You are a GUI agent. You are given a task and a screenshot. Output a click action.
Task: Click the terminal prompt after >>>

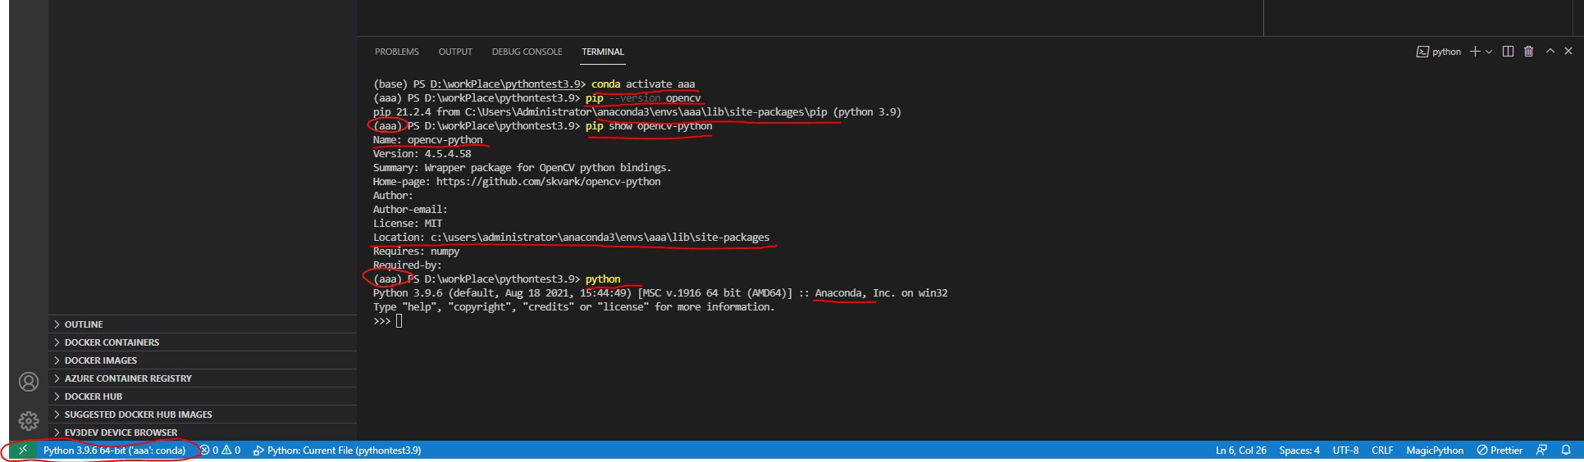pos(399,321)
